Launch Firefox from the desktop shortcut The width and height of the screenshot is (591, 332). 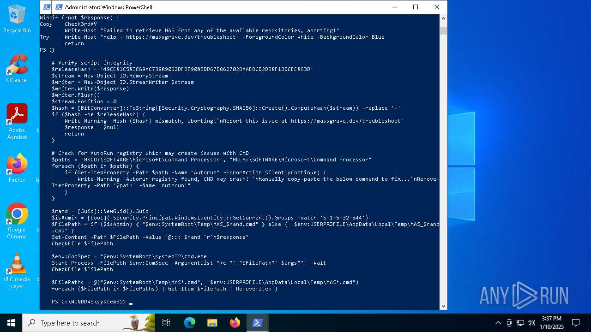pos(17,168)
